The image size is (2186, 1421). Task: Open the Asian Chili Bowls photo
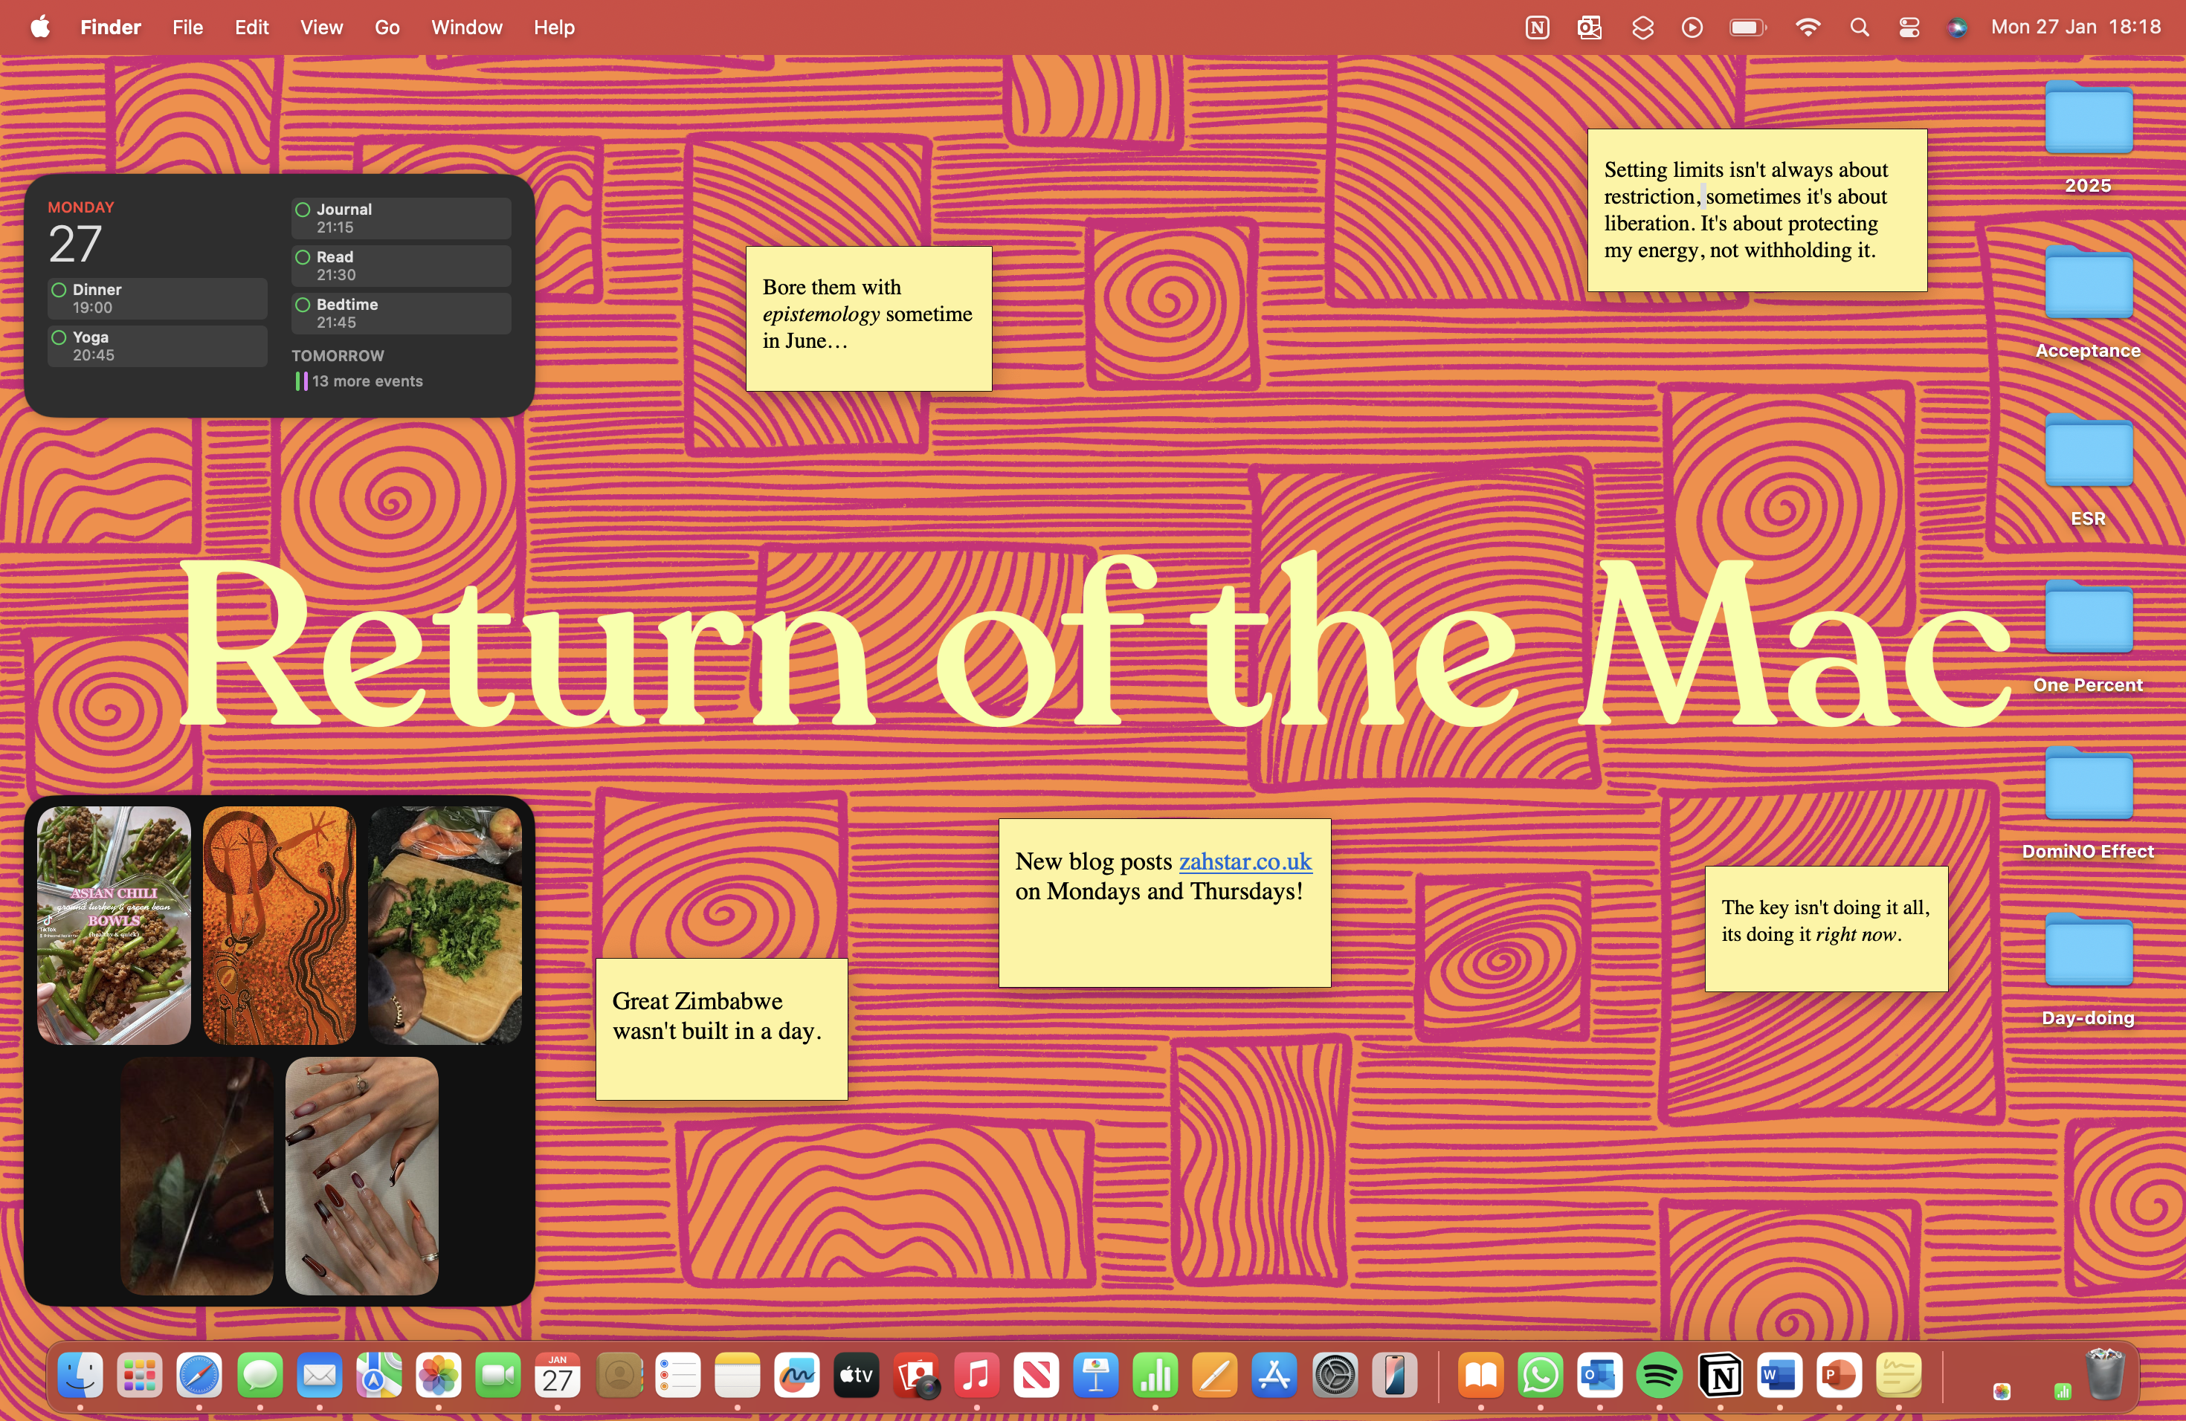tap(114, 925)
